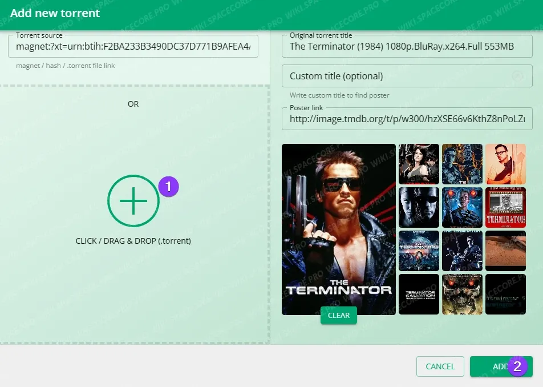Click the 'Add new torrent' dialog title
Image resolution: width=543 pixels, height=387 pixels.
coord(55,13)
